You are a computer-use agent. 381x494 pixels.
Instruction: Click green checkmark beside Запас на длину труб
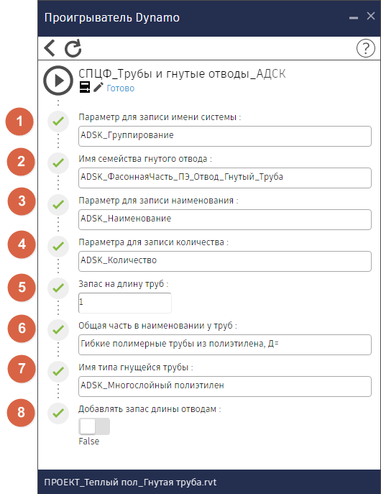coord(58,288)
